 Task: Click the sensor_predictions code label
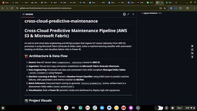[63, 87]
